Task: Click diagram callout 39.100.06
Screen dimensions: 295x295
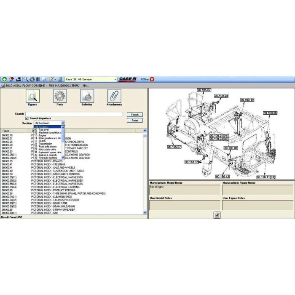Action: pyautogui.click(x=231, y=148)
